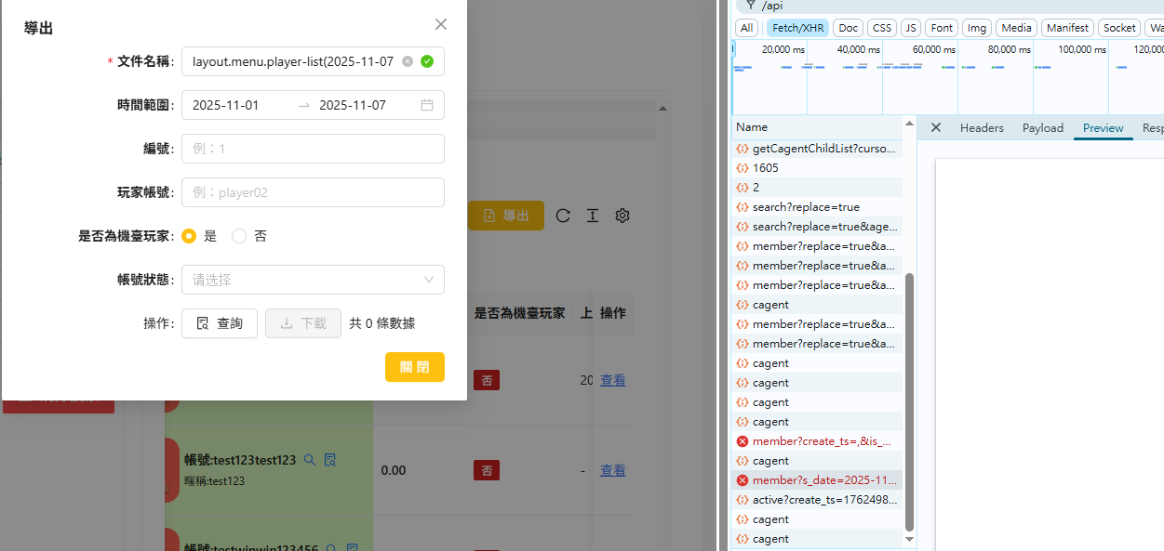The width and height of the screenshot is (1164, 551).
Task: Click the search icon beside test123test123
Action: tap(310, 460)
